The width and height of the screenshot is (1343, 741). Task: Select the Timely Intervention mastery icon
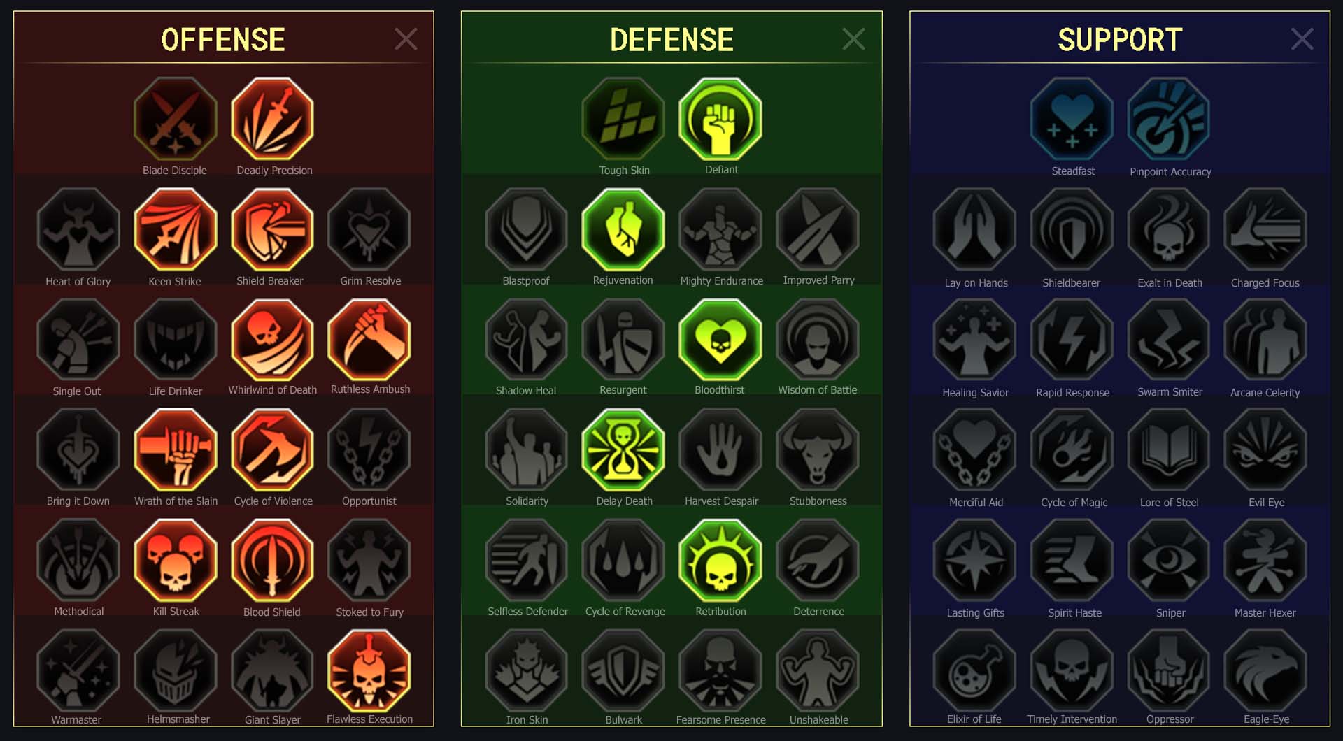click(1072, 670)
